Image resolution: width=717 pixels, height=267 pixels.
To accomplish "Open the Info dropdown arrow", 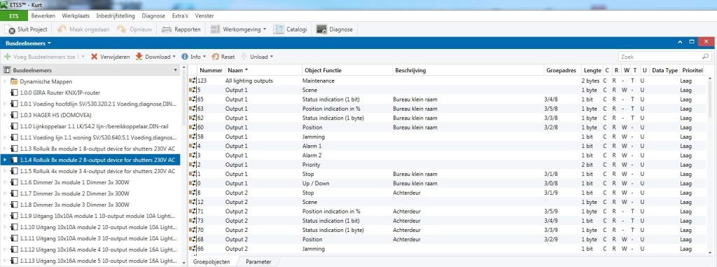I will point(204,57).
